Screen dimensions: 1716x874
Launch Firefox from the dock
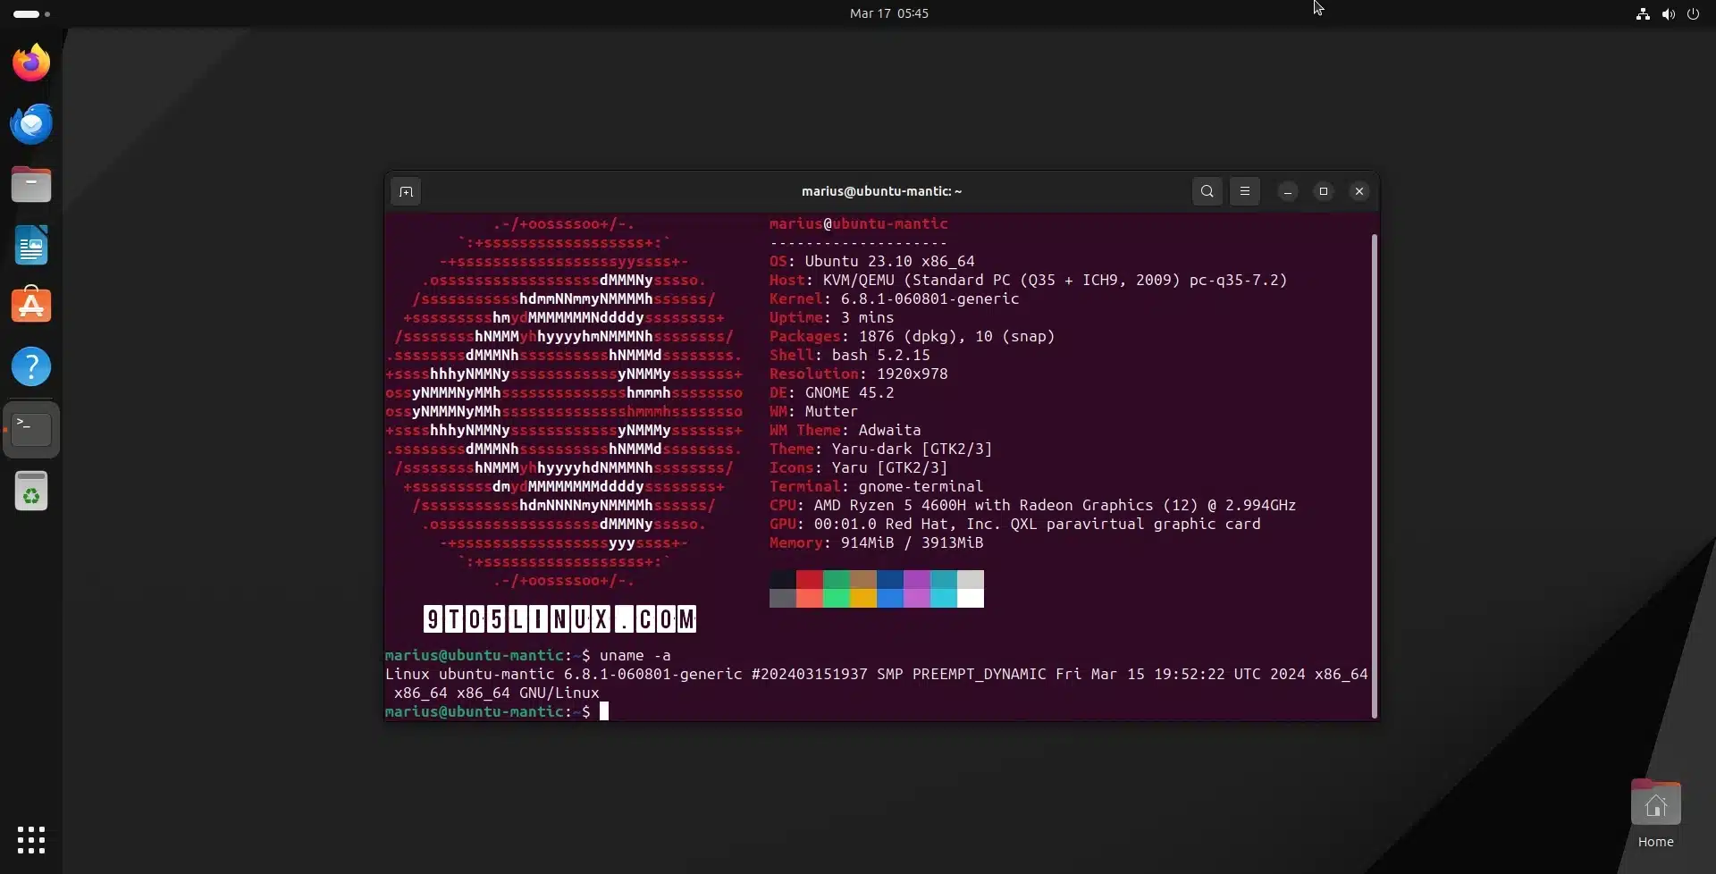(x=31, y=63)
